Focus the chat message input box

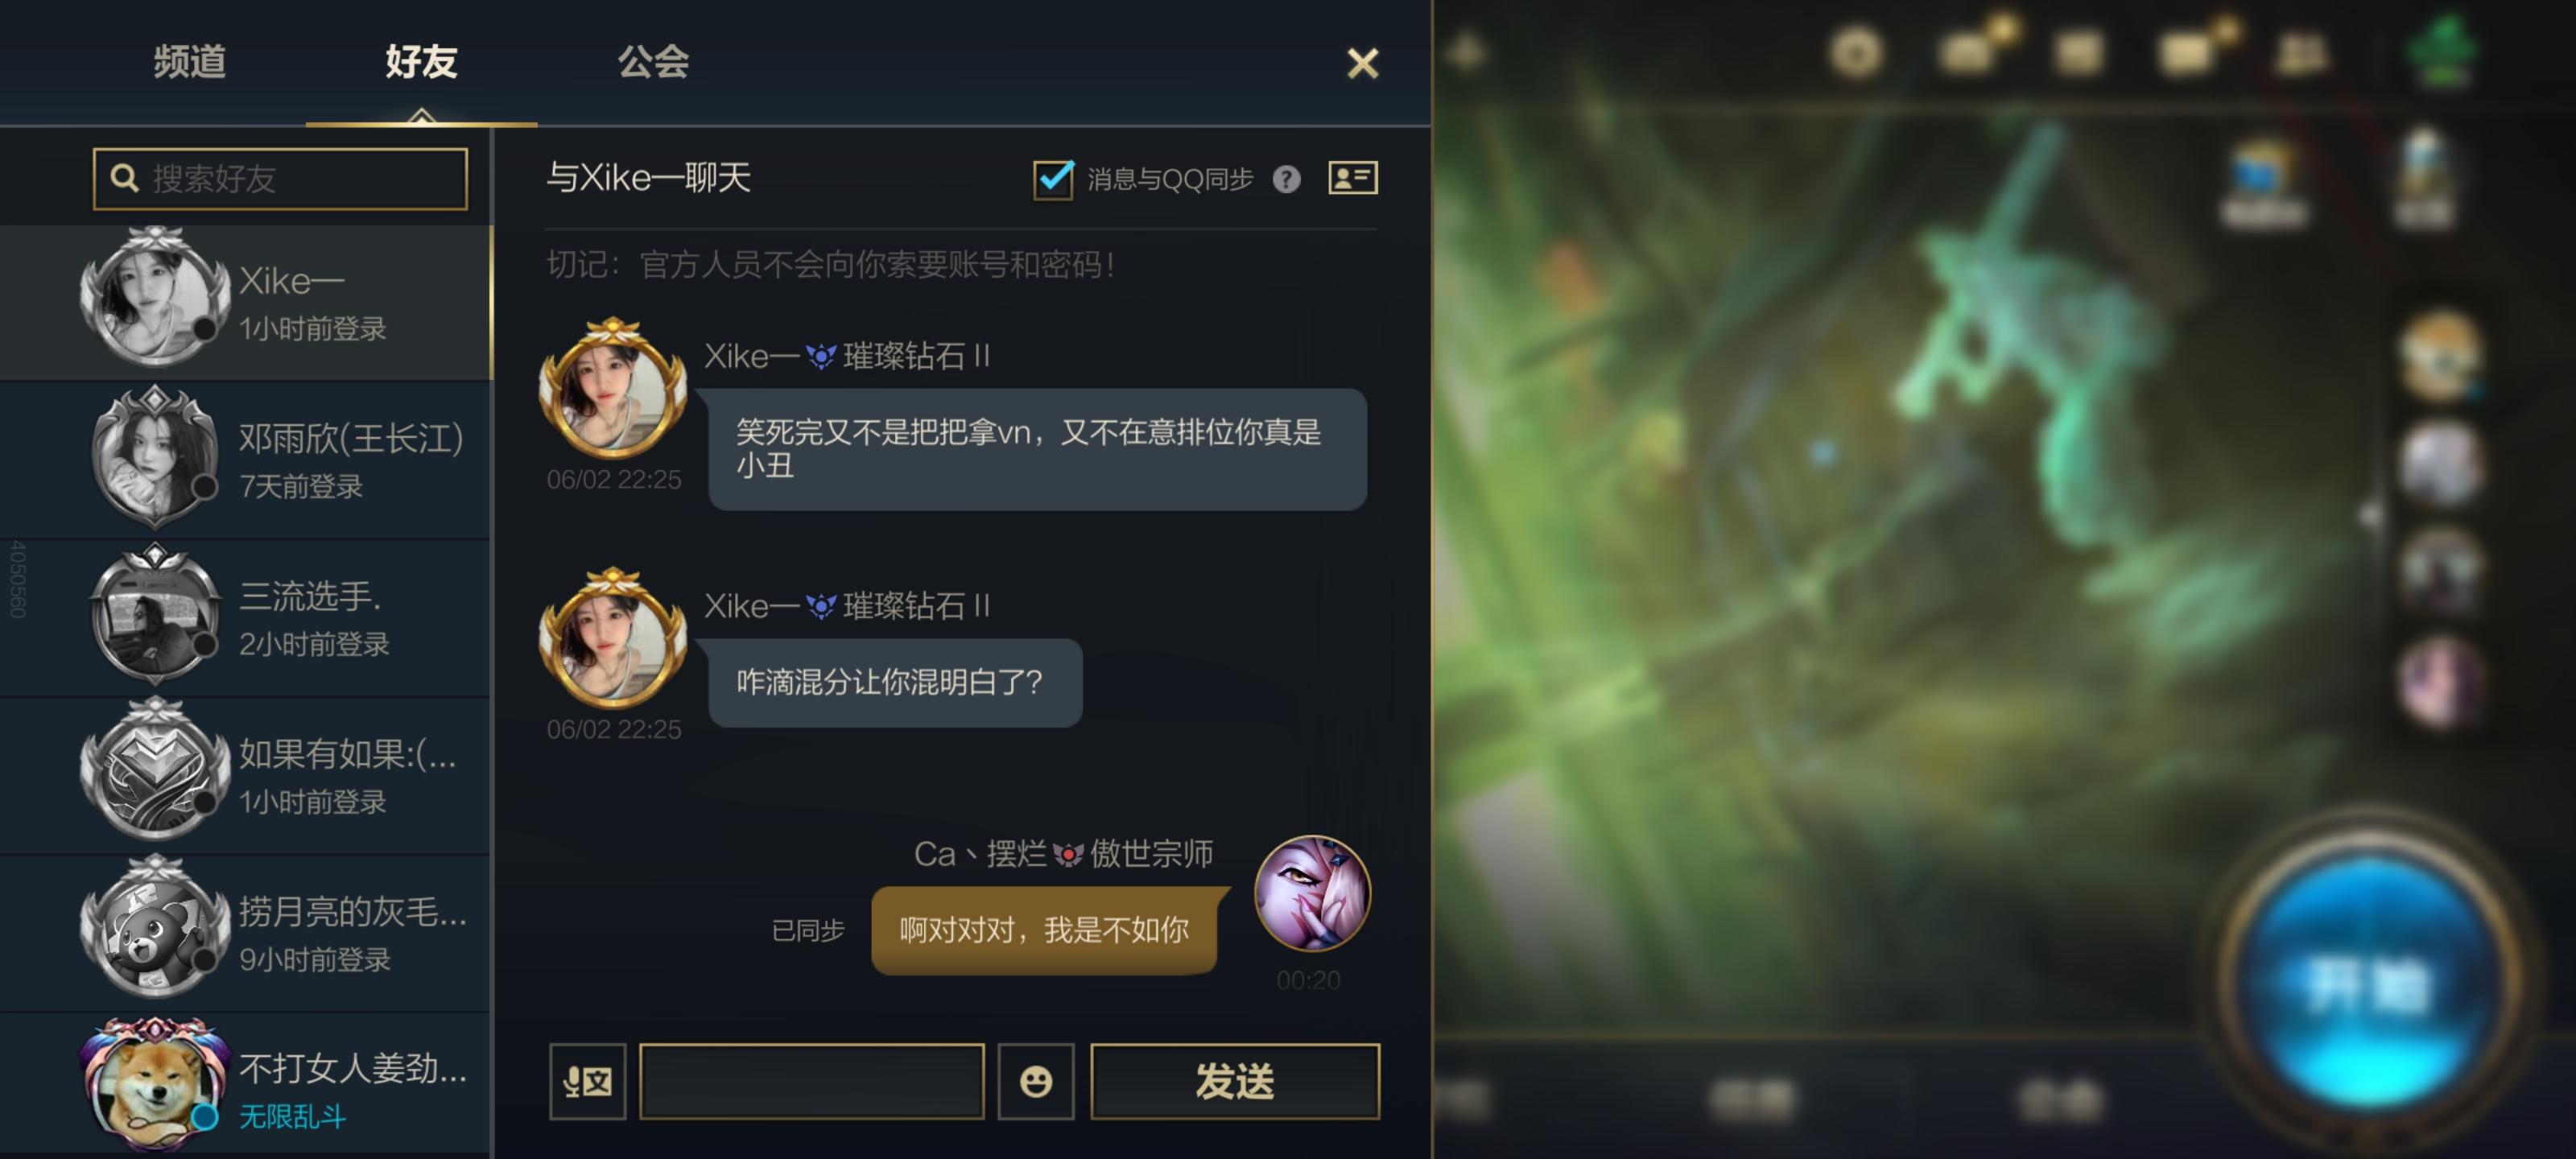812,1081
